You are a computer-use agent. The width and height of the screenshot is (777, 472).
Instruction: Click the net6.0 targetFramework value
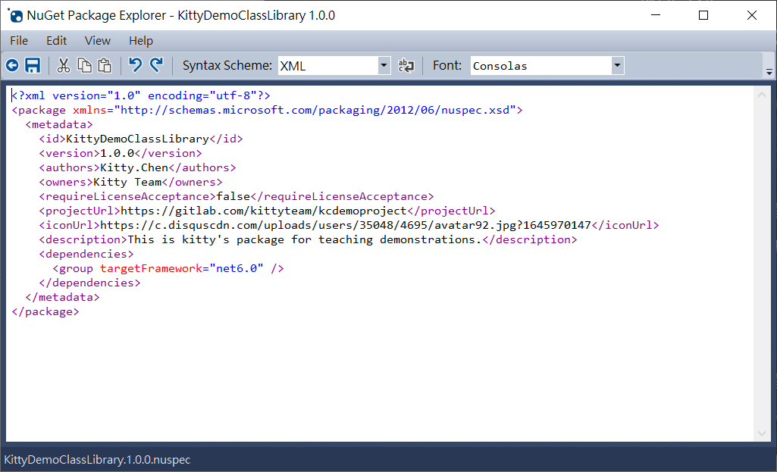point(237,268)
